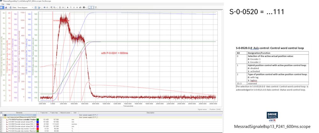Click the 1113.423 Y-axis max value
319x133 pixels.
point(56,124)
